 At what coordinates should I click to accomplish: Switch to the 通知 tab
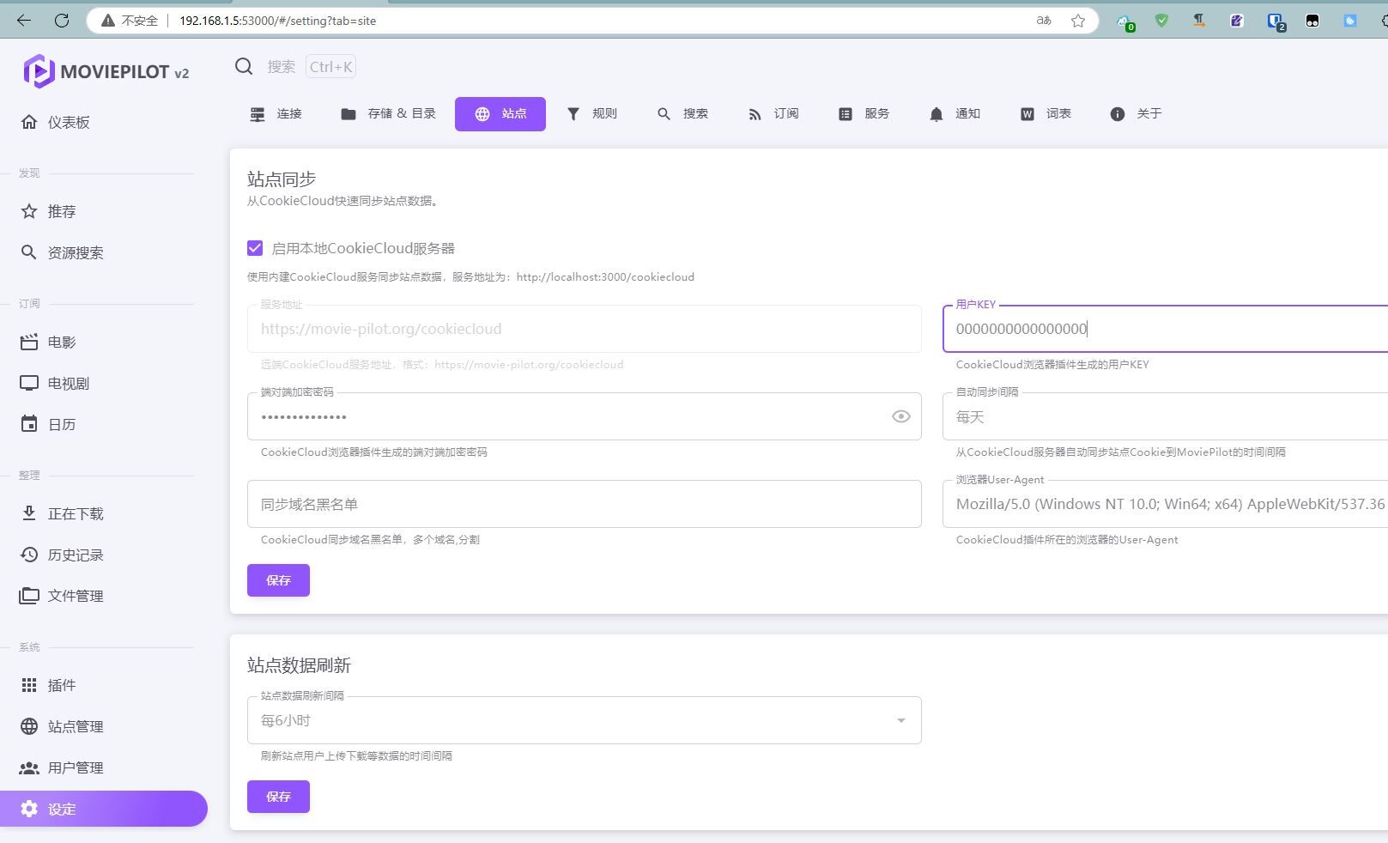[955, 113]
